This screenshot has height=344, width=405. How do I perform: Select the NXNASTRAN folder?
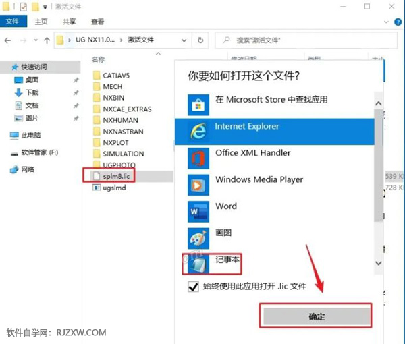tap(123, 132)
